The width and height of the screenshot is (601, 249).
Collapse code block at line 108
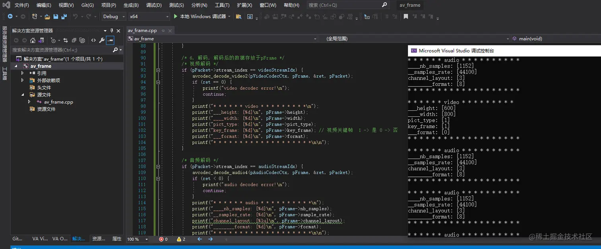point(158,166)
